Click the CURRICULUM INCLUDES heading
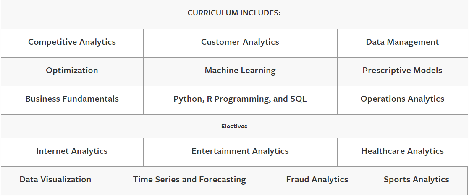This screenshot has width=469, height=196. click(x=234, y=13)
